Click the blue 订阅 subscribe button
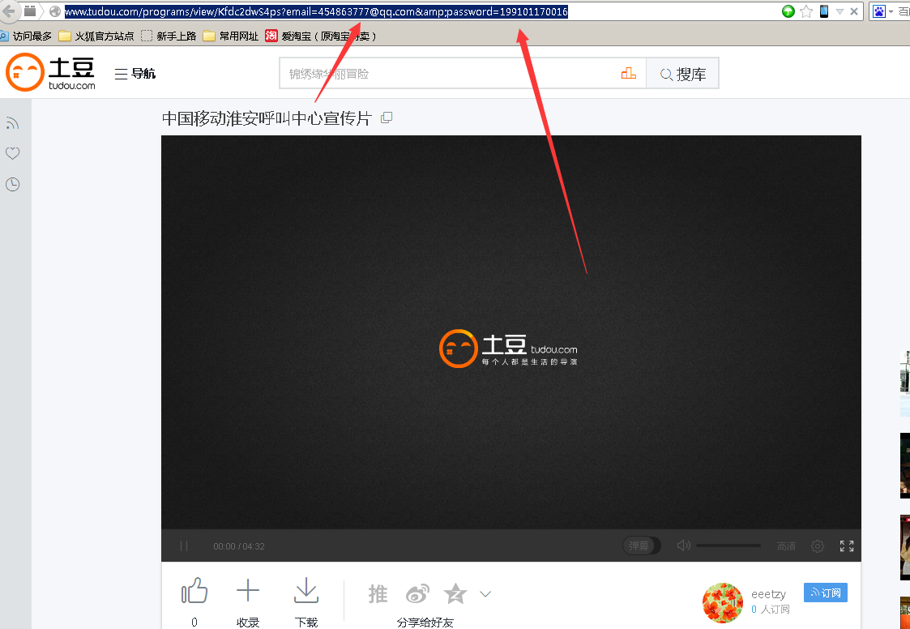The image size is (910, 629). (825, 593)
